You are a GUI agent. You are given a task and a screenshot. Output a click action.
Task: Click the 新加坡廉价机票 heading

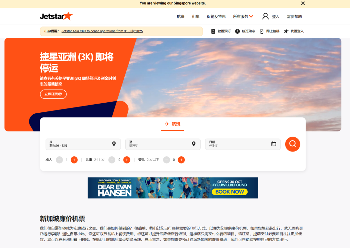[63, 219]
